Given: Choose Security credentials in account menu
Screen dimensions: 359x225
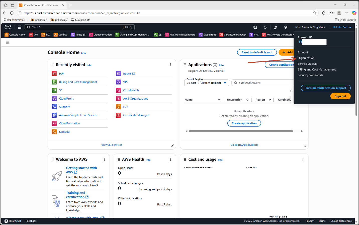Looking at the screenshot, I should (310, 75).
